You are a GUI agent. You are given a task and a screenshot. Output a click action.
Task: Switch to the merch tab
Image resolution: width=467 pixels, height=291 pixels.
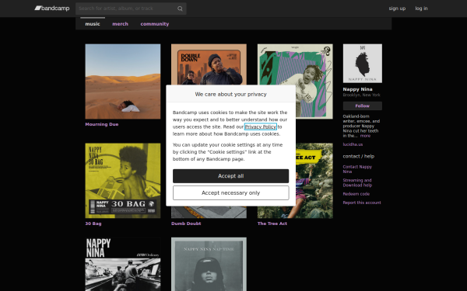click(121, 24)
